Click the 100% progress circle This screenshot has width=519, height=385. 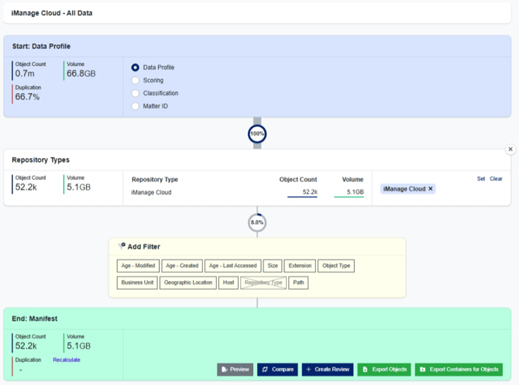(257, 134)
